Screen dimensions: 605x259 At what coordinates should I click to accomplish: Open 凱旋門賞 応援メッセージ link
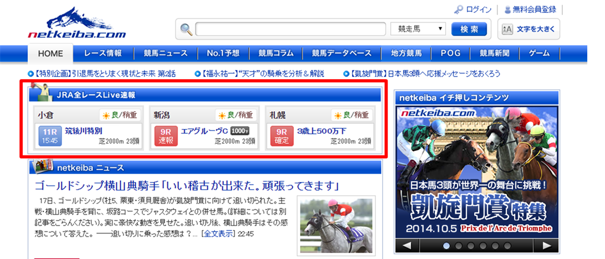[x=425, y=73]
